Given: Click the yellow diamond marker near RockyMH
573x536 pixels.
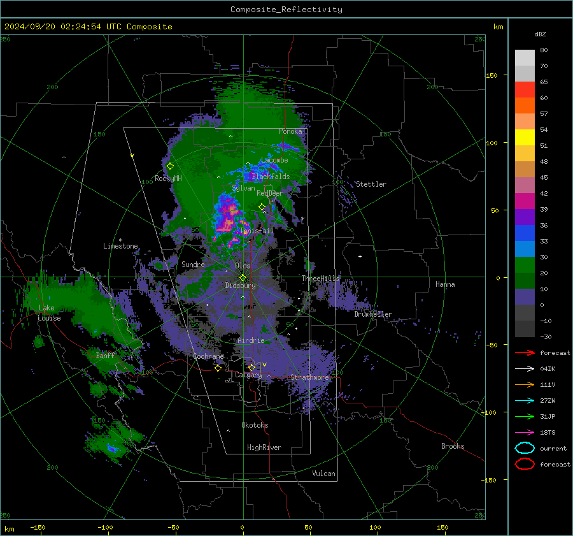Looking at the screenshot, I should point(170,166).
